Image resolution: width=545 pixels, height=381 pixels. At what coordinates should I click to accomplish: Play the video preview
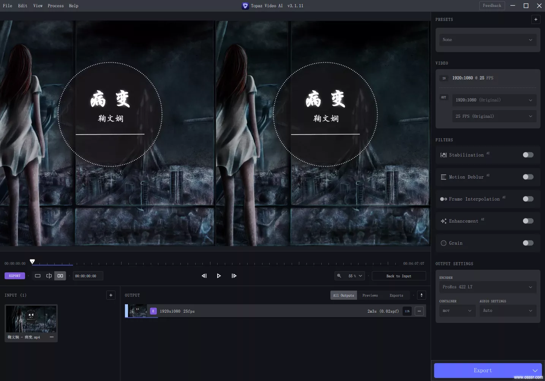(219, 276)
